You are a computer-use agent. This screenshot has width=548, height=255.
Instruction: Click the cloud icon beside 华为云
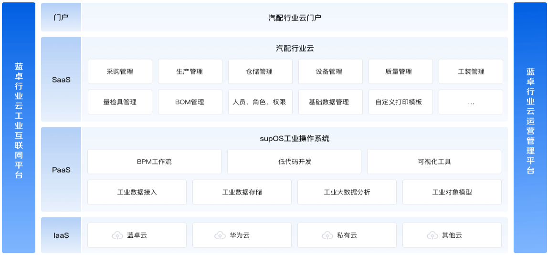pos(220,235)
